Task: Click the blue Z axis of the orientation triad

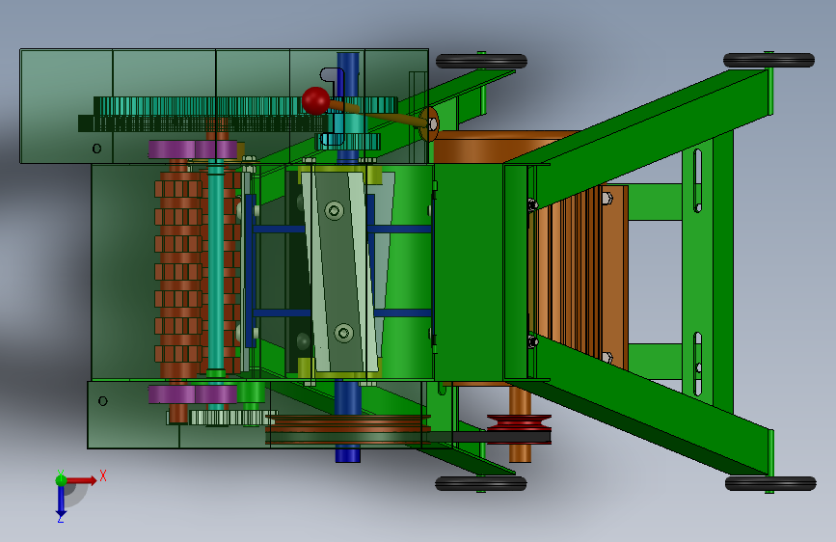Action: click(61, 502)
